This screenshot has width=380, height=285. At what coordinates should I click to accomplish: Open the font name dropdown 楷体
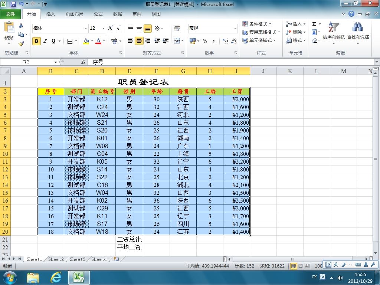coord(86,28)
